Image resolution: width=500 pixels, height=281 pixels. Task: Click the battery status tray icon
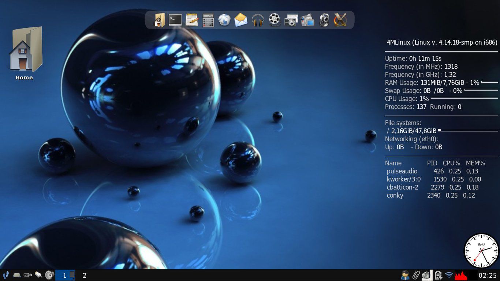click(438, 275)
